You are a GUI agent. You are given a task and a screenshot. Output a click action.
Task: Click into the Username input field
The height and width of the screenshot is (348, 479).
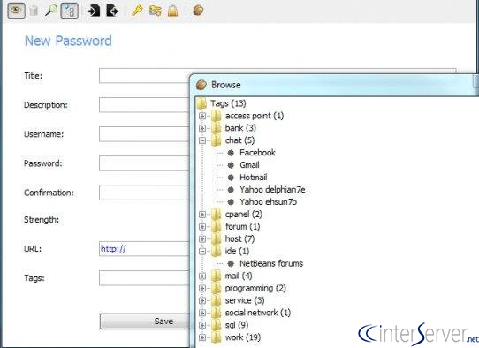click(x=144, y=134)
